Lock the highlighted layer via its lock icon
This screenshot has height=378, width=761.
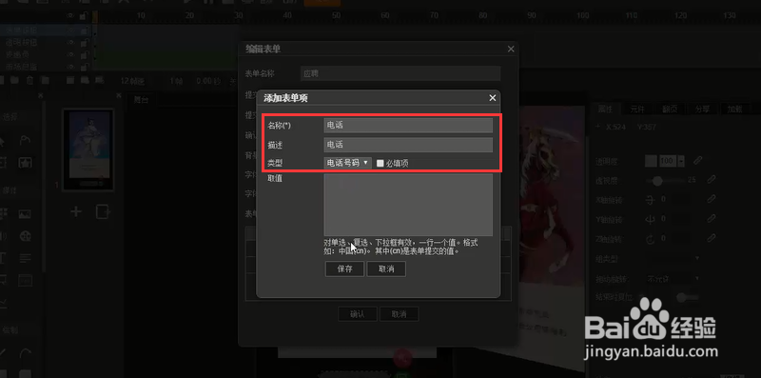click(x=84, y=30)
